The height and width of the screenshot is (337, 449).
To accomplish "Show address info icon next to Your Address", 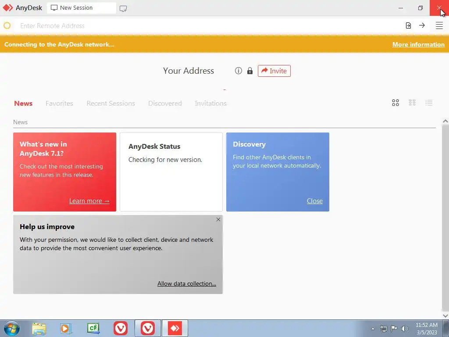I will pyautogui.click(x=238, y=71).
